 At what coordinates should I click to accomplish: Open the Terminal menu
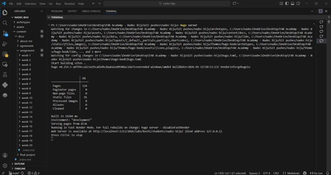point(69,4)
